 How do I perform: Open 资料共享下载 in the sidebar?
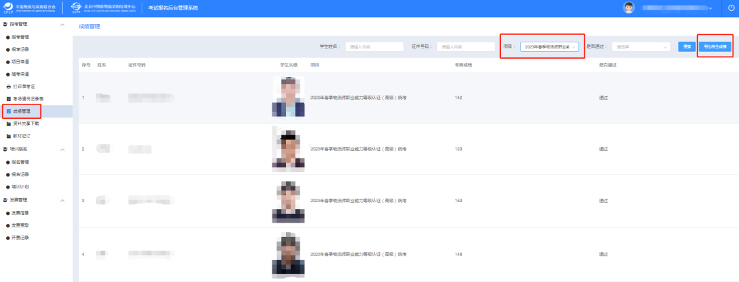click(x=26, y=124)
